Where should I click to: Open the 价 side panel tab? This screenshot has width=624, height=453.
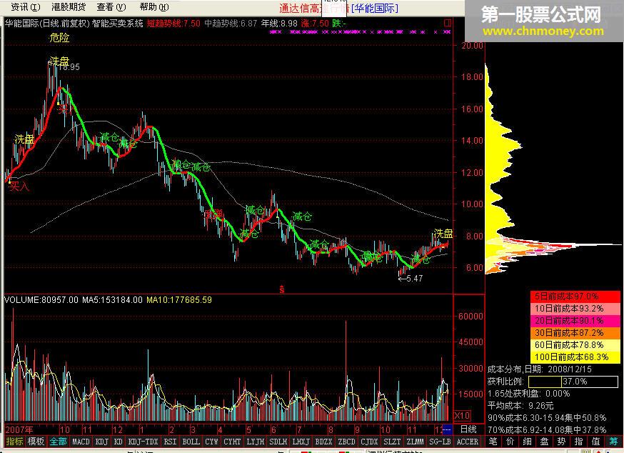pos(510,442)
